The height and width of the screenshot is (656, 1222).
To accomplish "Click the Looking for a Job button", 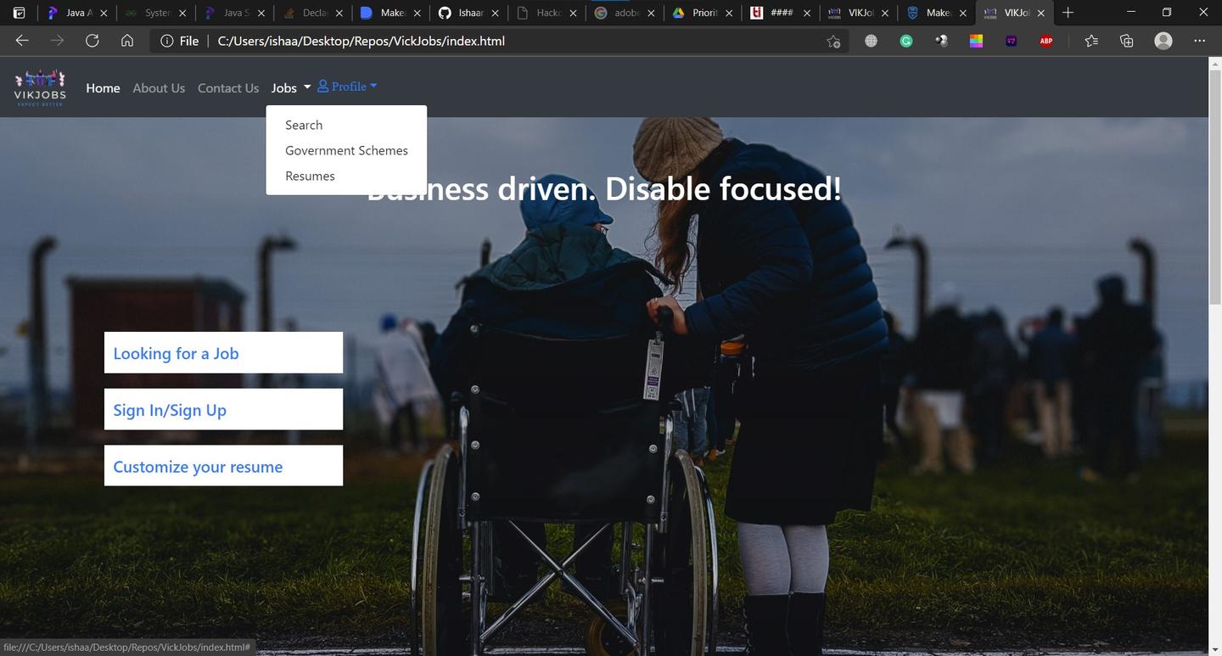I will click(x=223, y=352).
